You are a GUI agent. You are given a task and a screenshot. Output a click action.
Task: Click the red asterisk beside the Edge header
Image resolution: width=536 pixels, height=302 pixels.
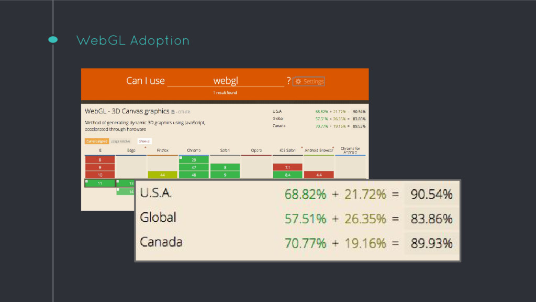pyautogui.click(x=145, y=147)
